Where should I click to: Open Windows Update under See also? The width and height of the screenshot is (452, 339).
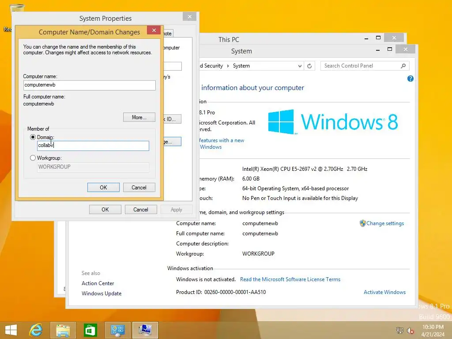102,294
